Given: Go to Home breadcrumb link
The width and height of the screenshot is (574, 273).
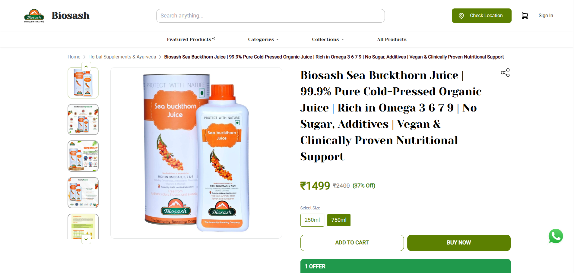Looking at the screenshot, I should pos(74,57).
